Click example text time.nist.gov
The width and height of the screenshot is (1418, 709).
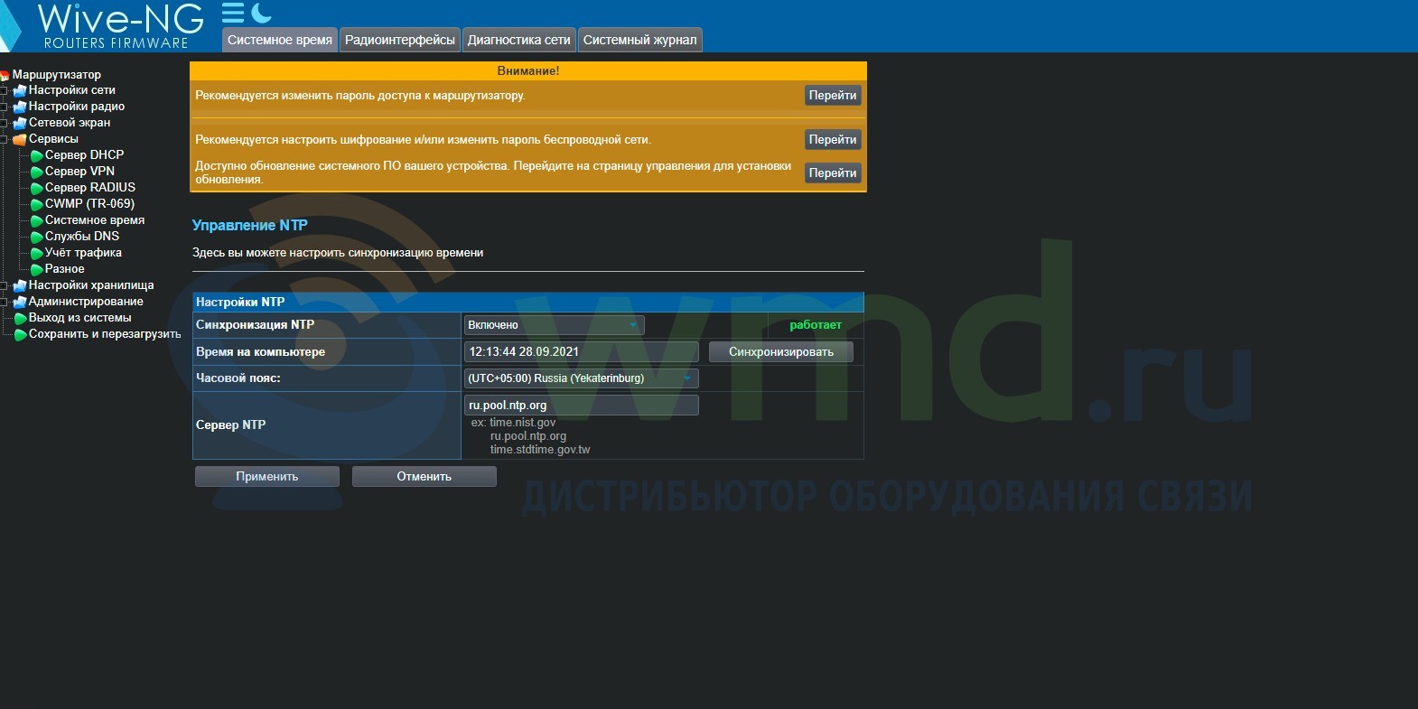[523, 423]
